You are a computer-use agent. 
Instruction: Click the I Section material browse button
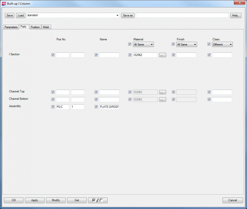(162, 55)
